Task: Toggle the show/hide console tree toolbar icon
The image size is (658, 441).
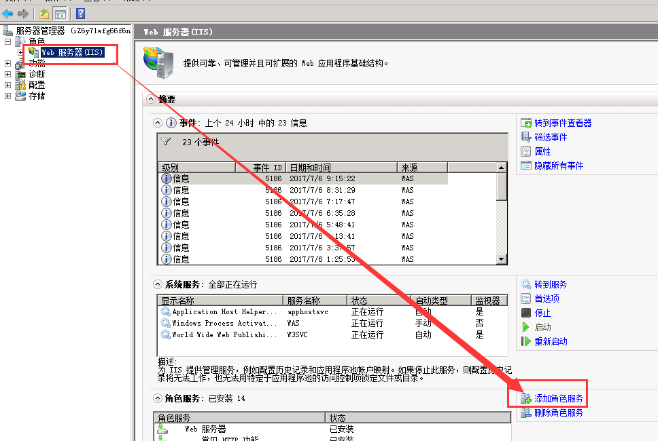Action: point(60,14)
